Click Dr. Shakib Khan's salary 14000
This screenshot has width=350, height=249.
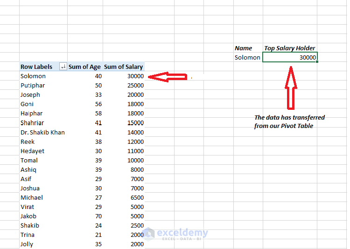(x=135, y=132)
